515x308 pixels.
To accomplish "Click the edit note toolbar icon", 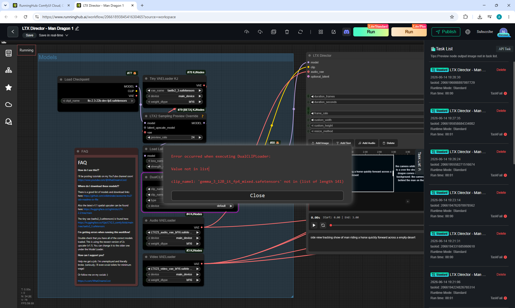I will (x=334, y=32).
